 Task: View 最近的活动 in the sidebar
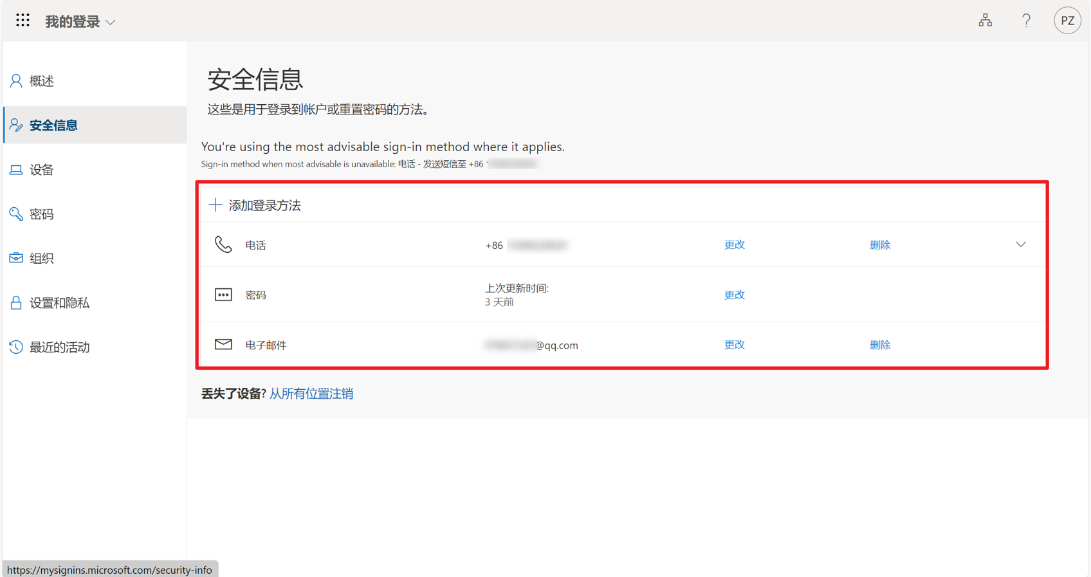[x=59, y=347]
